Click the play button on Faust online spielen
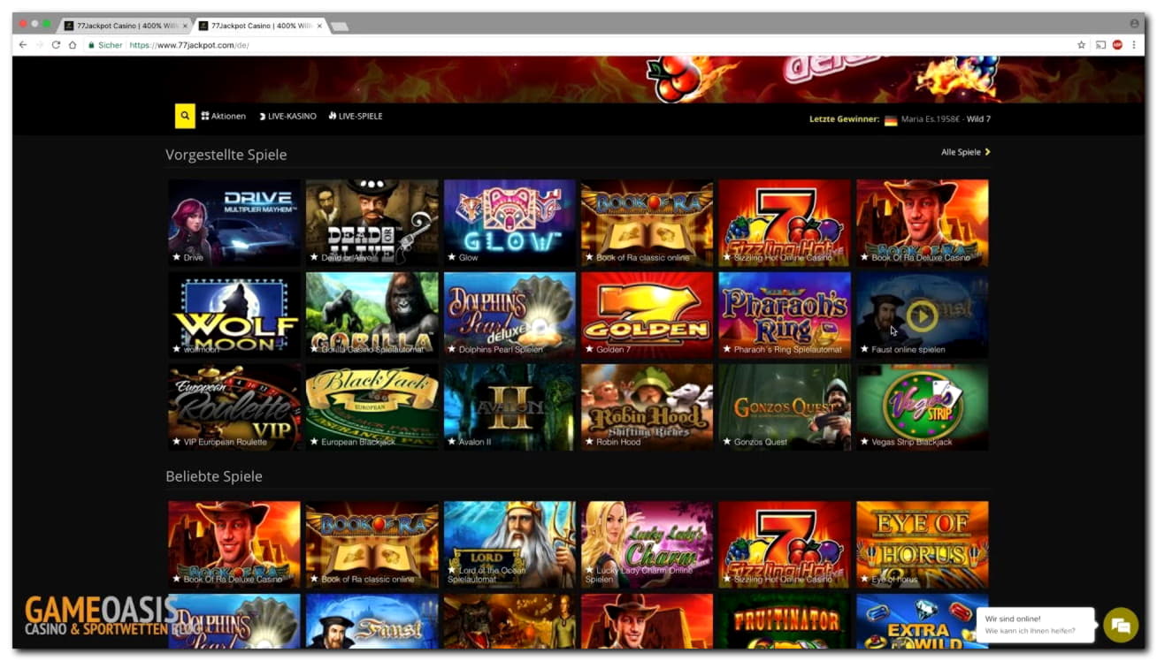Viewport: 1157px width, 661px height. click(x=922, y=315)
